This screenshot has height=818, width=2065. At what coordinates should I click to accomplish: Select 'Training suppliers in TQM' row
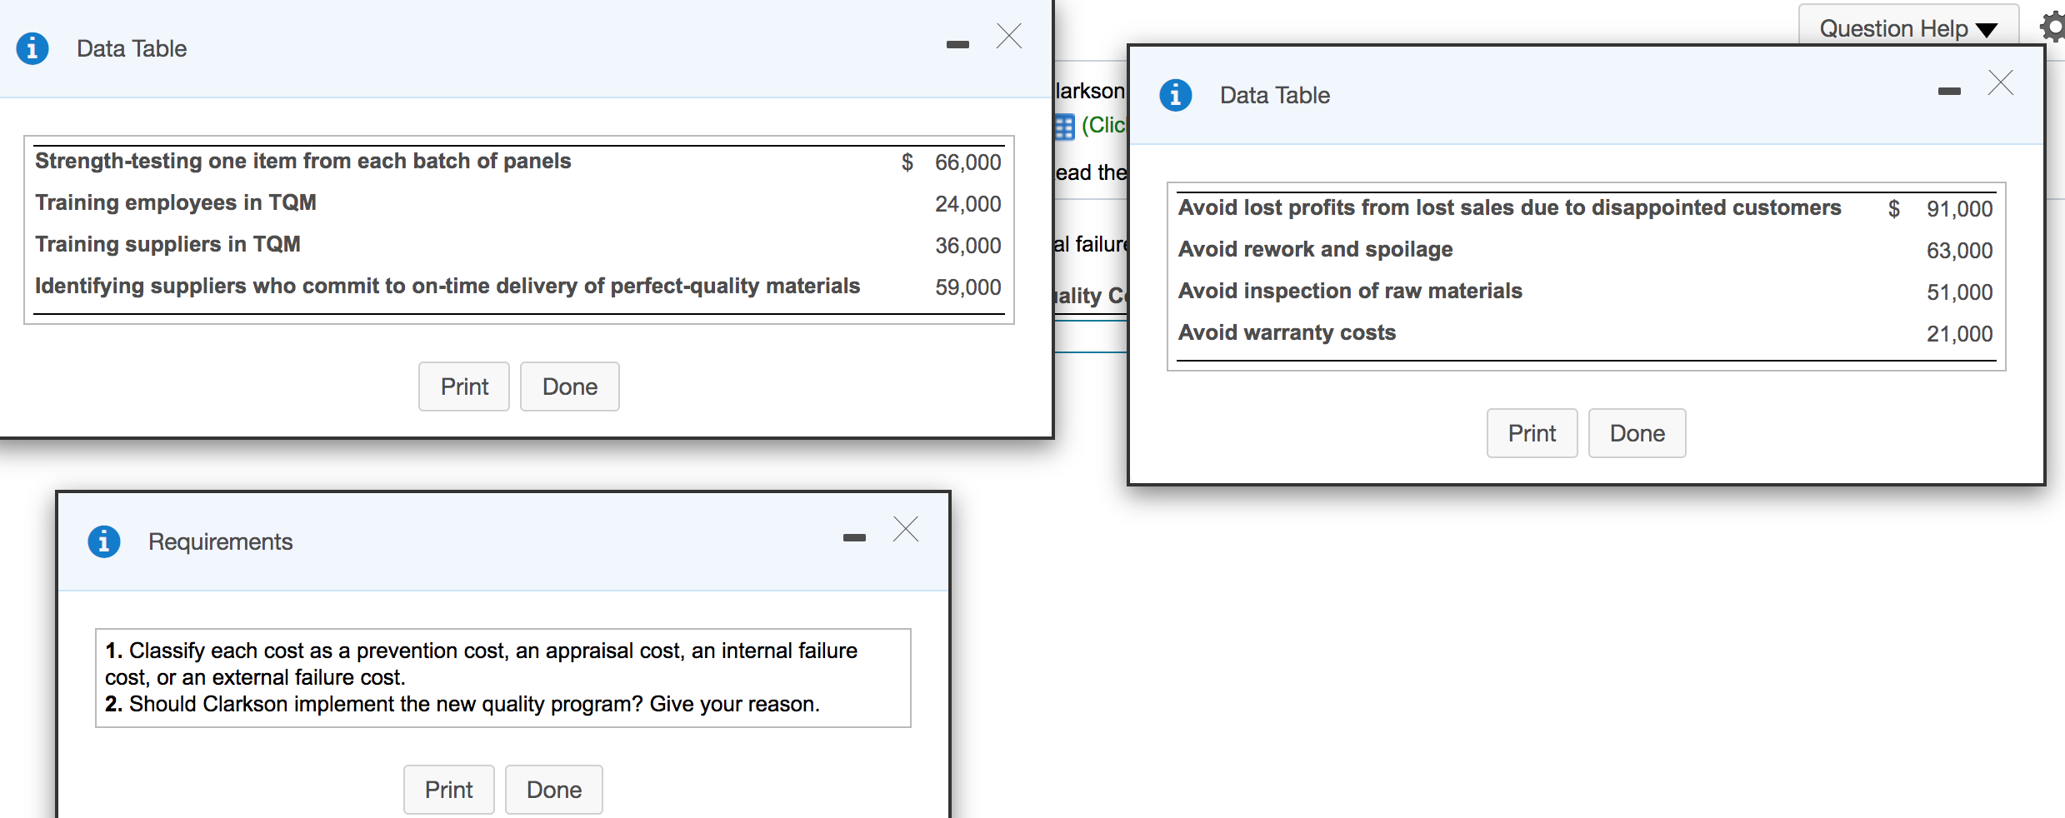[518, 245]
